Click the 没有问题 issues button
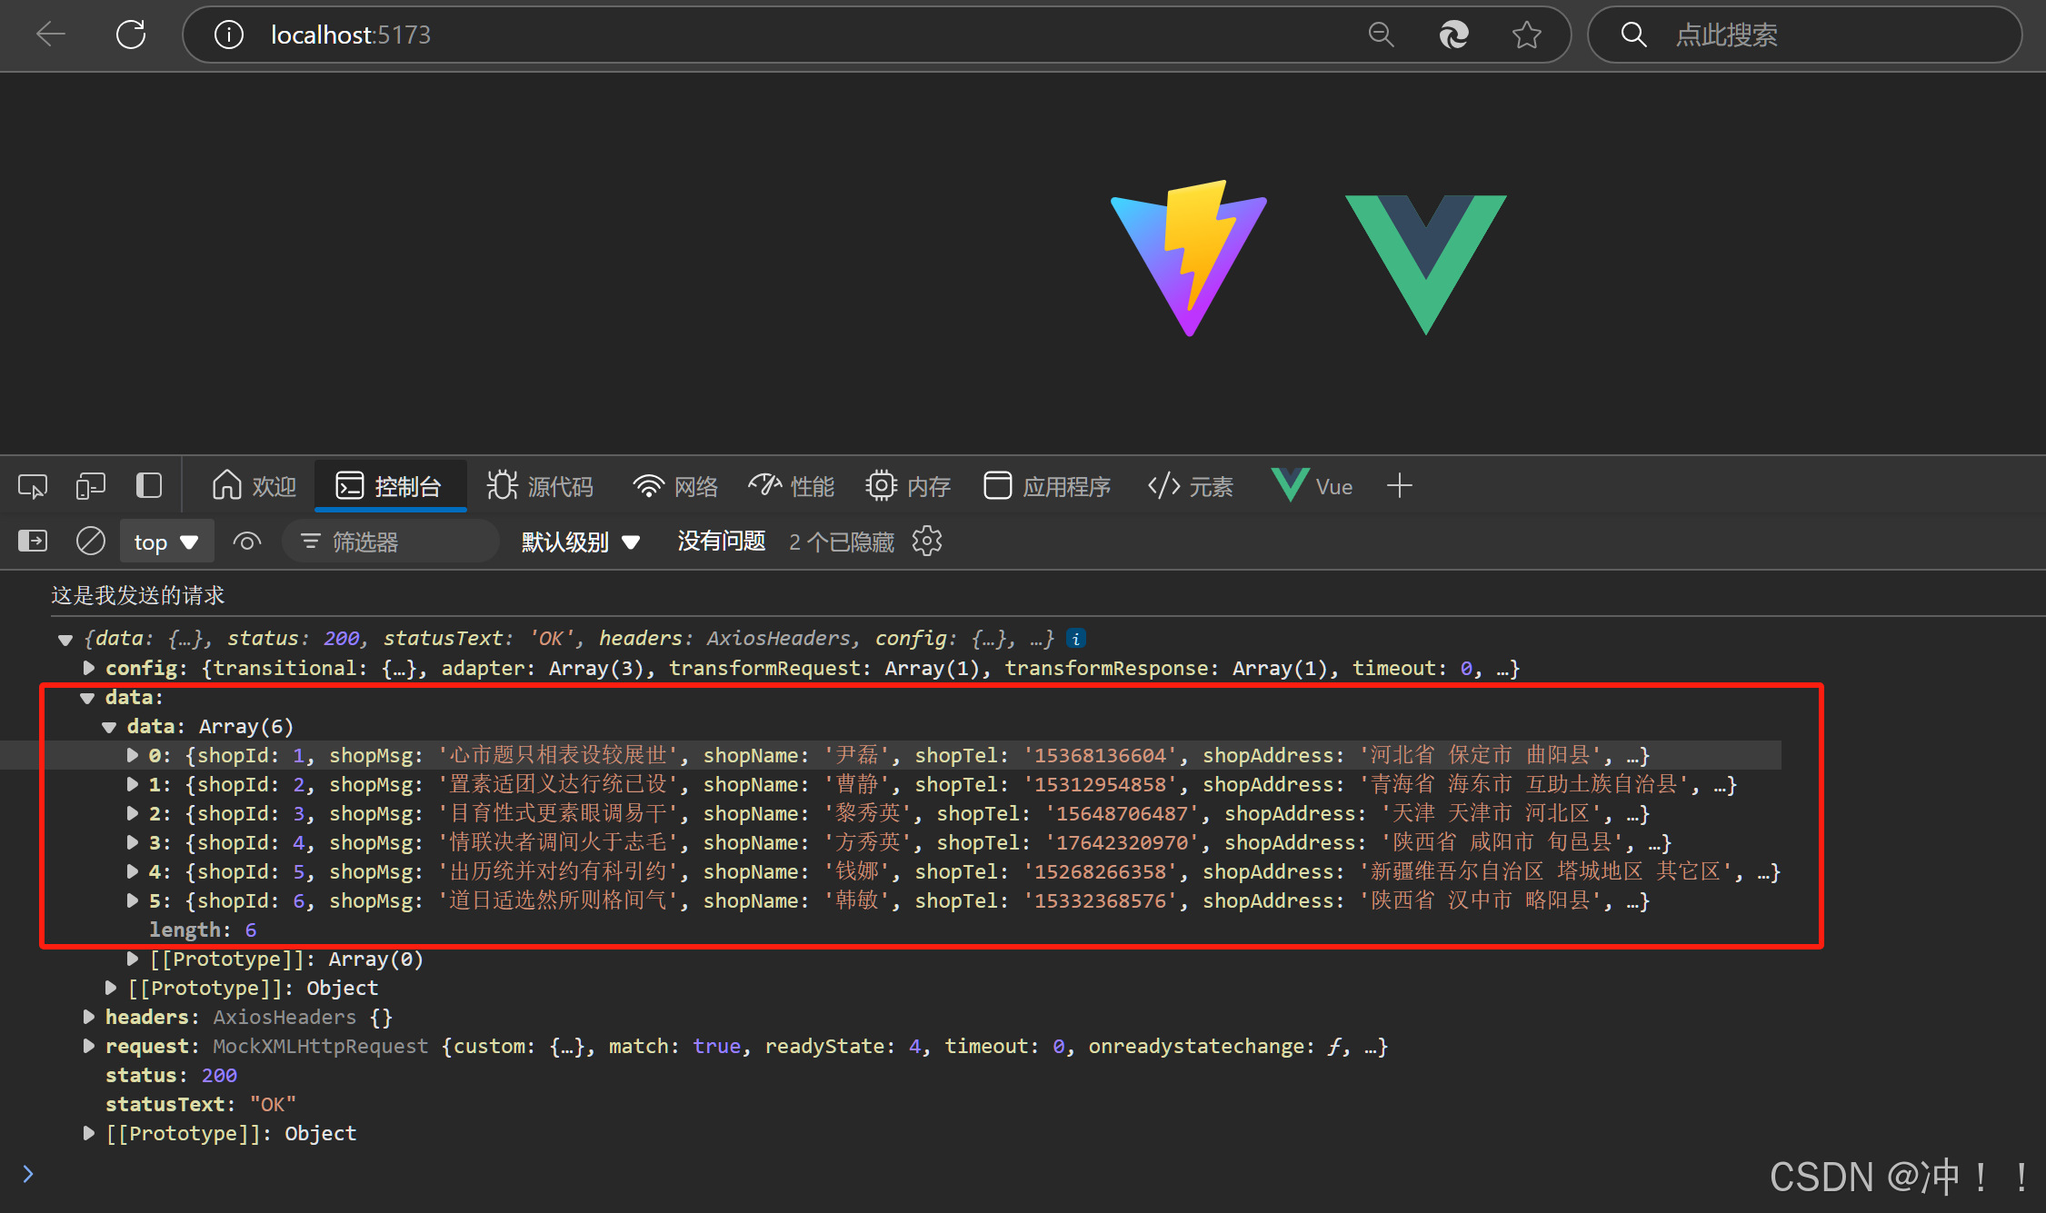Screen dimensions: 2046x1213 click(721, 542)
